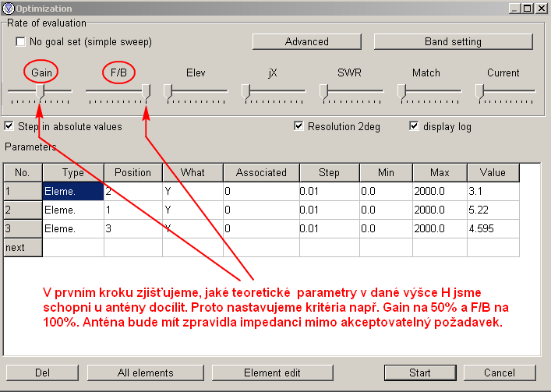Select the Type cell in row 1

(72, 190)
